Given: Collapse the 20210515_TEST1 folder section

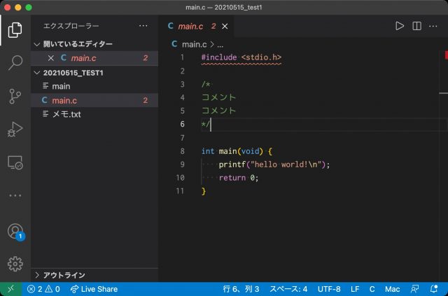Looking at the screenshot, I should click(x=94, y=73).
